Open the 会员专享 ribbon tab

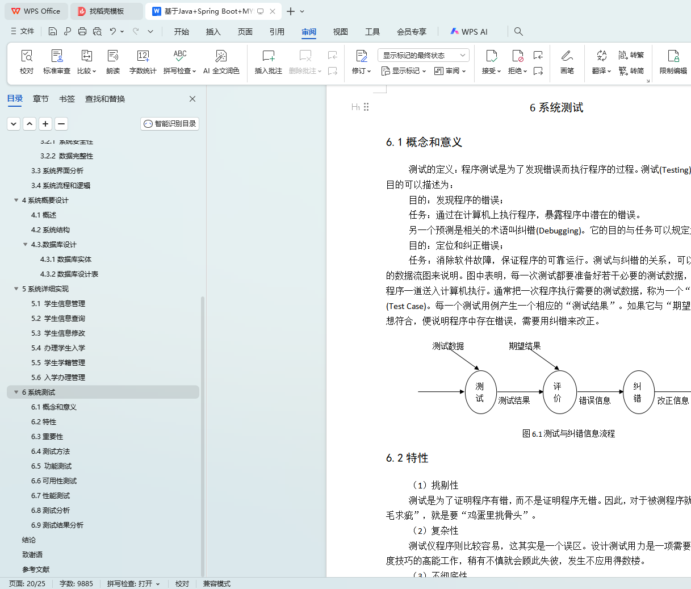tap(412, 32)
